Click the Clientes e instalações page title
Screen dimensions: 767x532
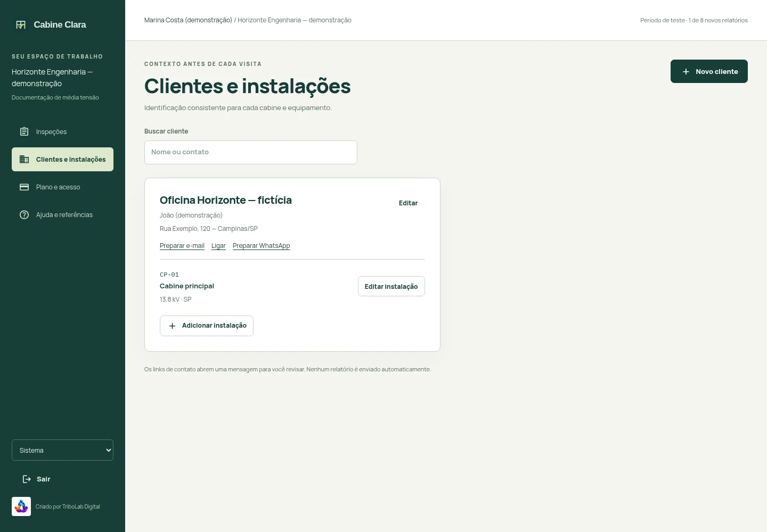pyautogui.click(x=248, y=86)
